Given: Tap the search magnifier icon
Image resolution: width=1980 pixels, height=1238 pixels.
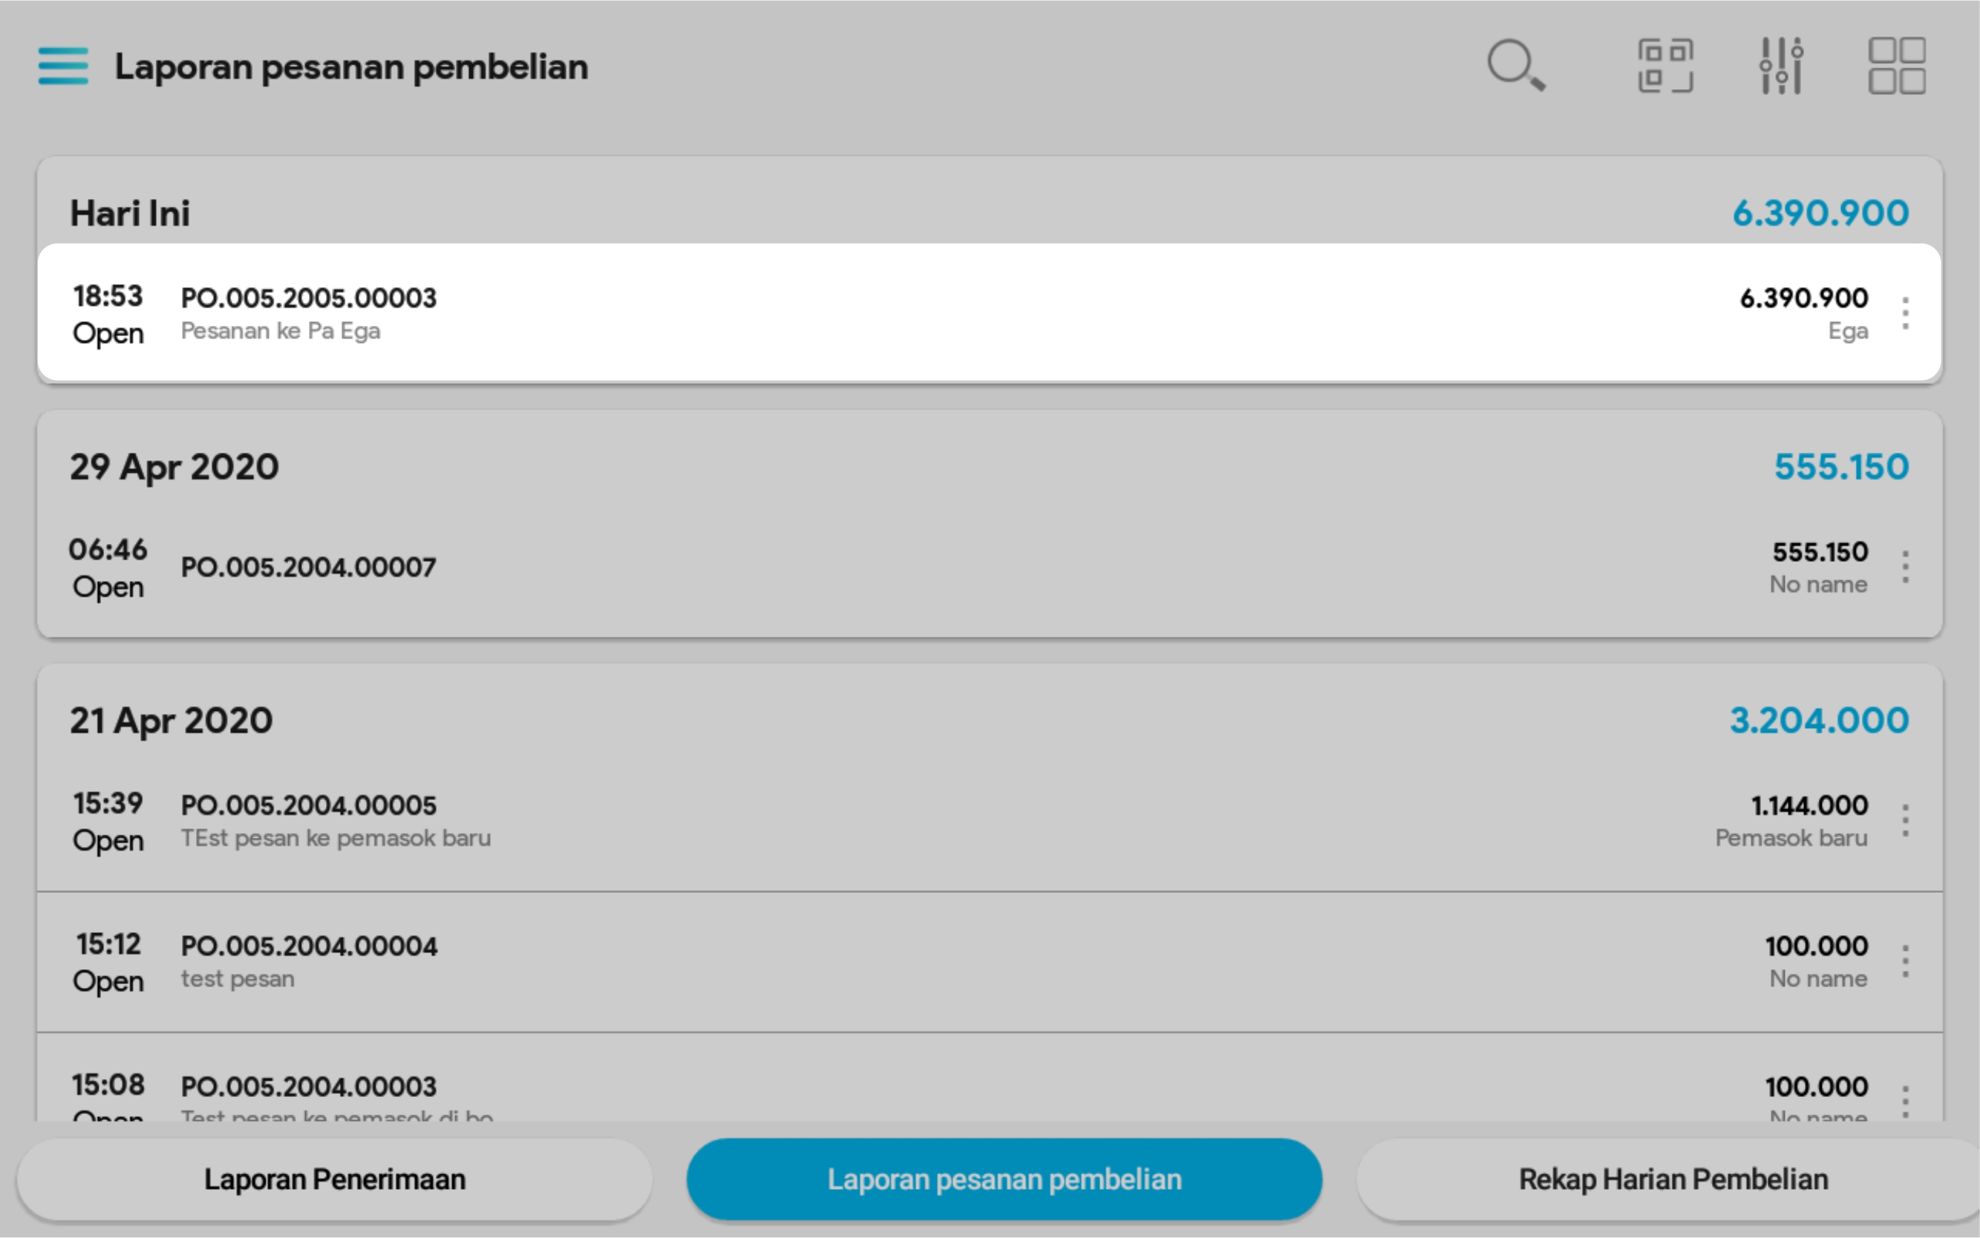Looking at the screenshot, I should [1515, 65].
